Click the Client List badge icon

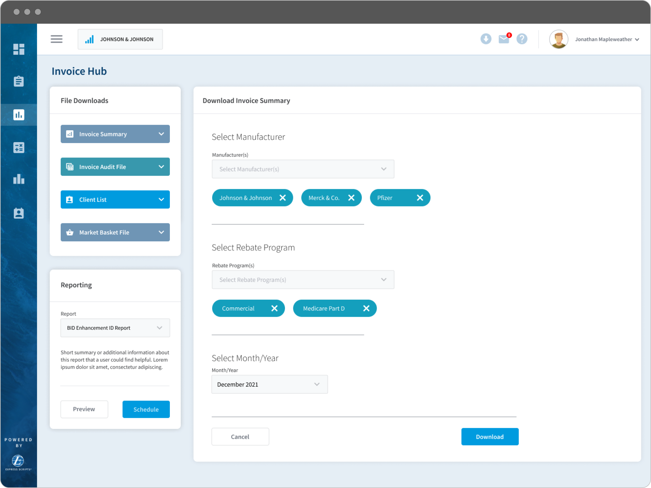pyautogui.click(x=70, y=200)
